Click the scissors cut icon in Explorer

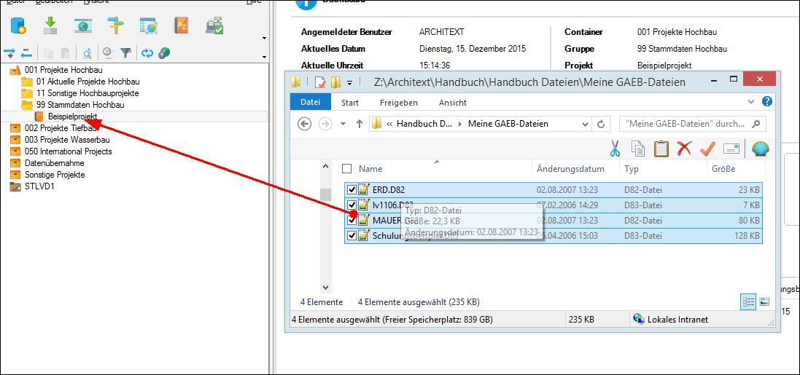pos(615,149)
